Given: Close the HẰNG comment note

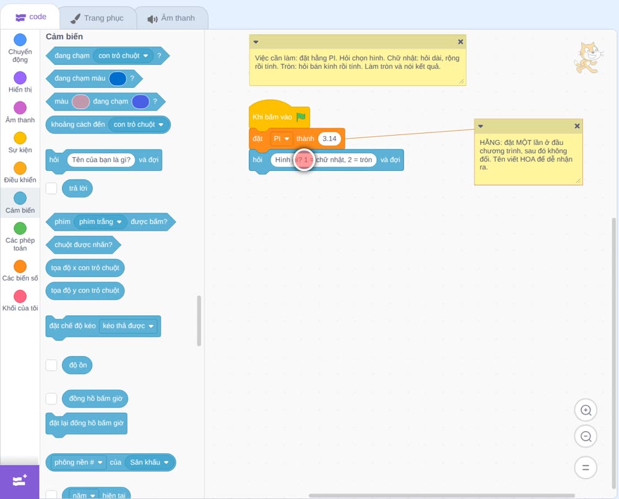Looking at the screenshot, I should (577, 126).
